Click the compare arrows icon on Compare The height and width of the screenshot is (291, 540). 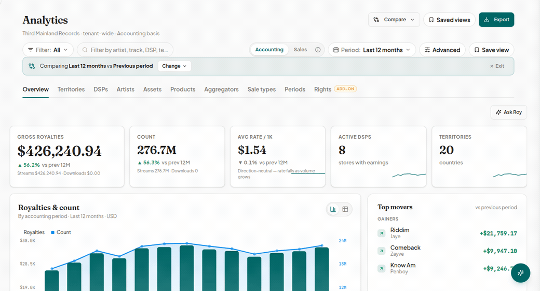pyautogui.click(x=376, y=20)
